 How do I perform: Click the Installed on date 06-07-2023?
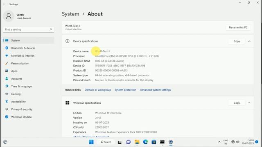(x=102, y=122)
